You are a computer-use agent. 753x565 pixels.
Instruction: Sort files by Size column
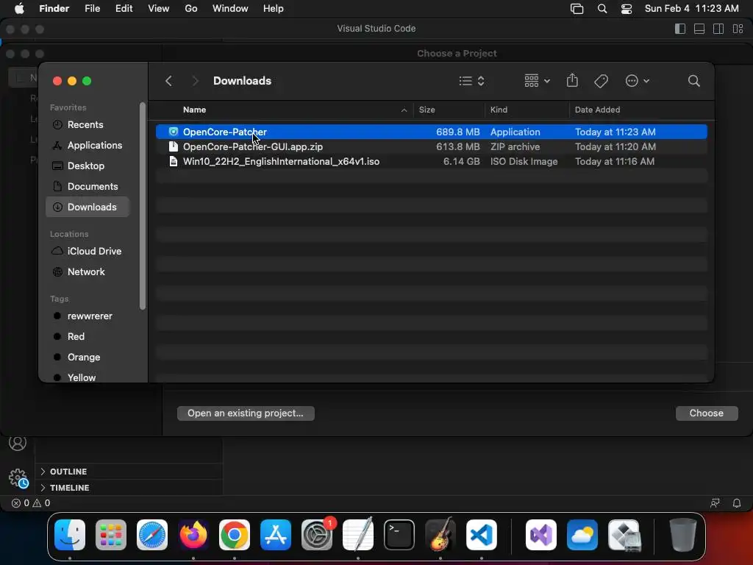pos(427,110)
